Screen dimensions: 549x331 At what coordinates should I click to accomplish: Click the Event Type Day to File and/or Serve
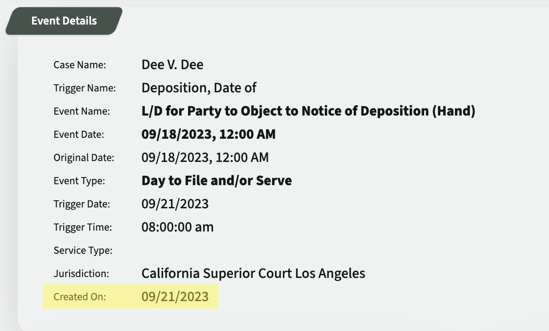tap(216, 180)
